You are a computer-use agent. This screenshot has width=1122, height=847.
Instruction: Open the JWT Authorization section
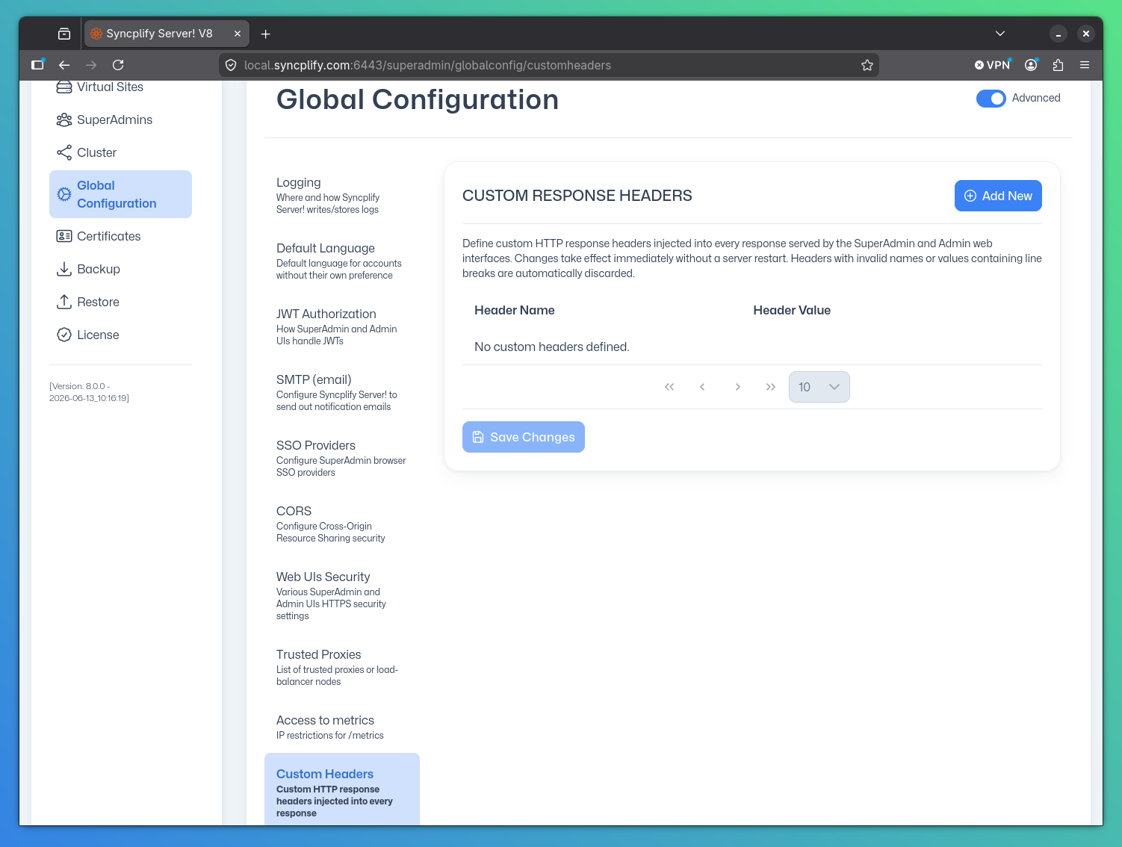[x=342, y=326]
